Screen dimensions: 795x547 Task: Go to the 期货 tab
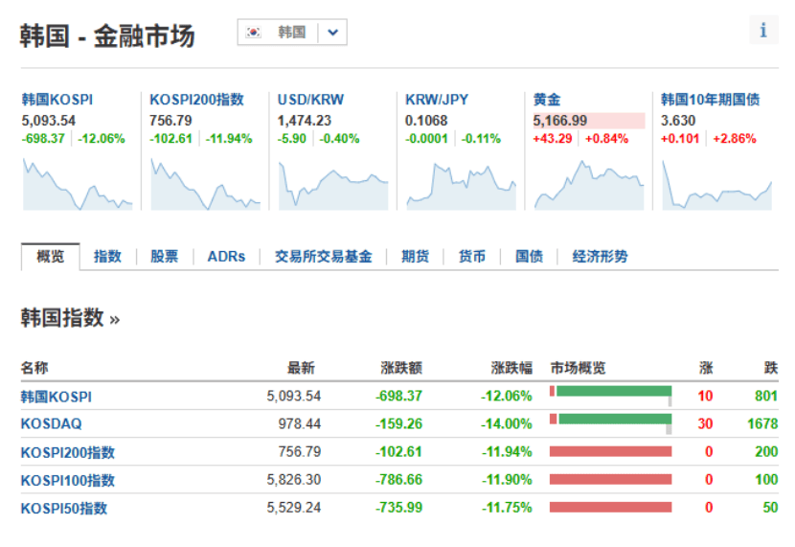coord(415,257)
